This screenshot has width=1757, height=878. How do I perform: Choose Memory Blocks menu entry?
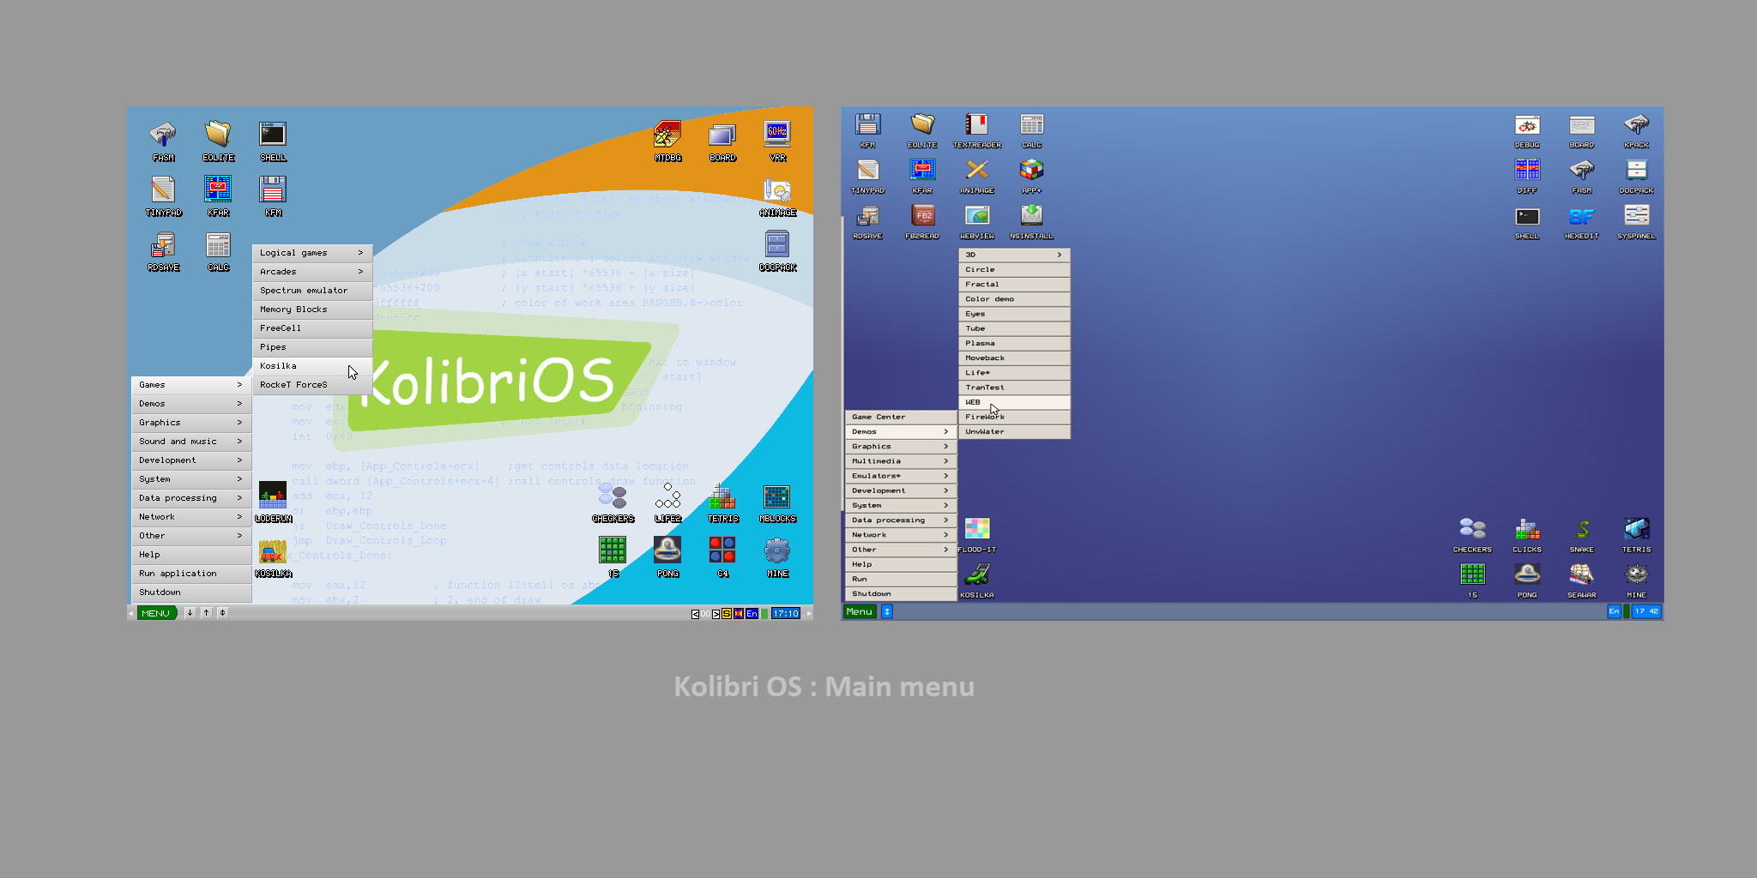(312, 310)
